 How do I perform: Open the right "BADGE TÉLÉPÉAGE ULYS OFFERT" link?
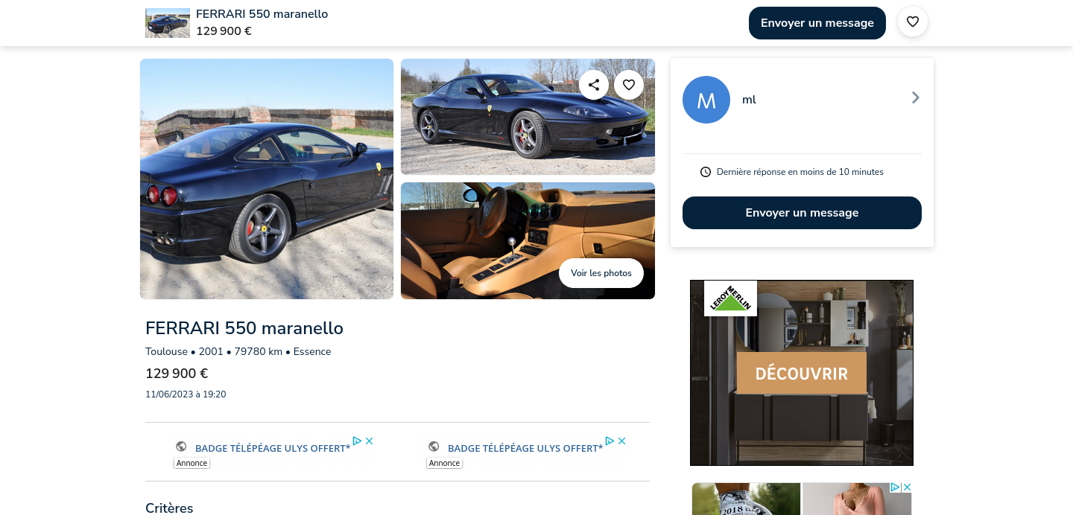pos(525,448)
